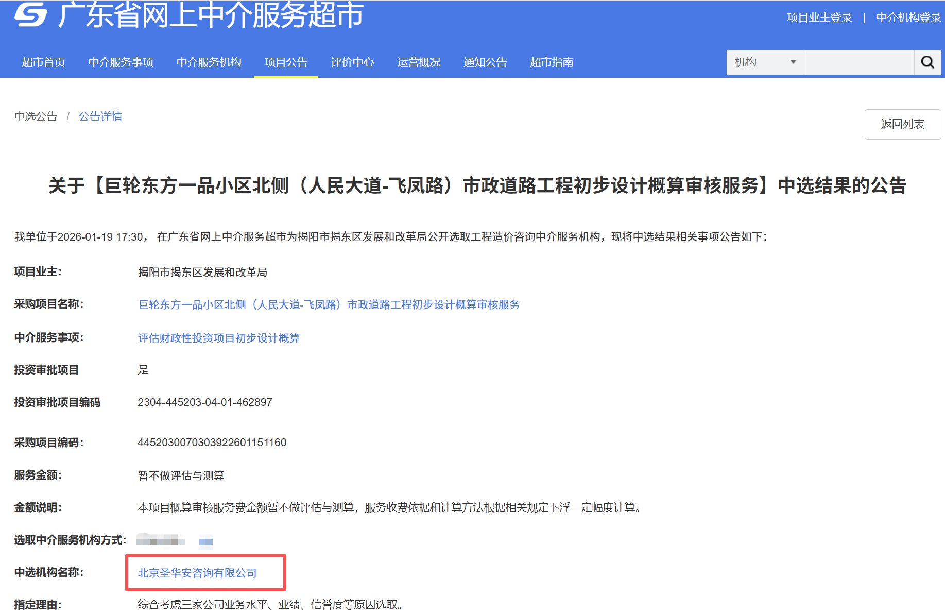Click the 公告详情 breadcrumb item
This screenshot has height=612, width=945.
[100, 116]
